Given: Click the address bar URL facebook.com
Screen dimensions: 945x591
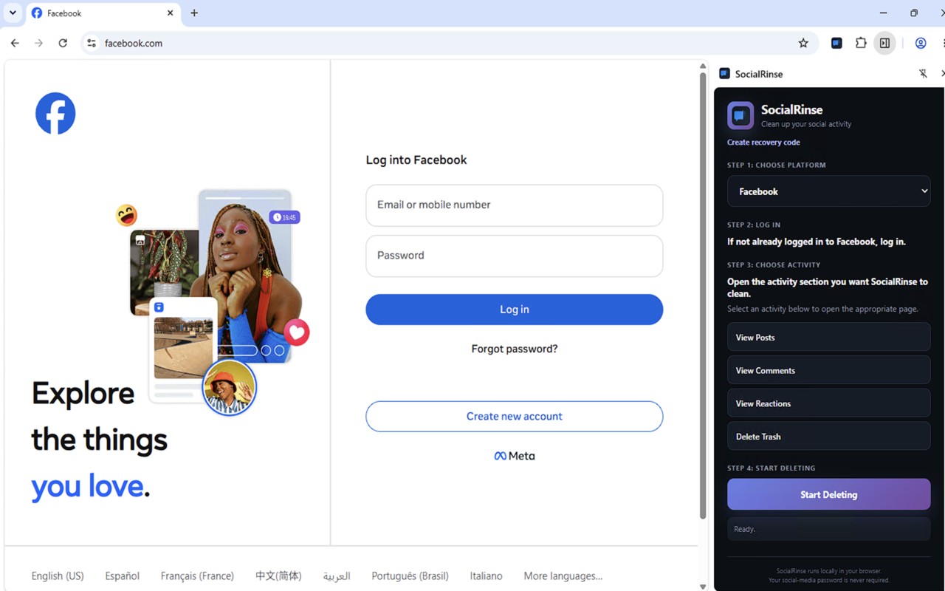Looking at the screenshot, I should [134, 43].
